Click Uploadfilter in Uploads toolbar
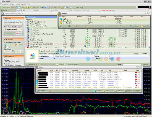 (145, 26)
